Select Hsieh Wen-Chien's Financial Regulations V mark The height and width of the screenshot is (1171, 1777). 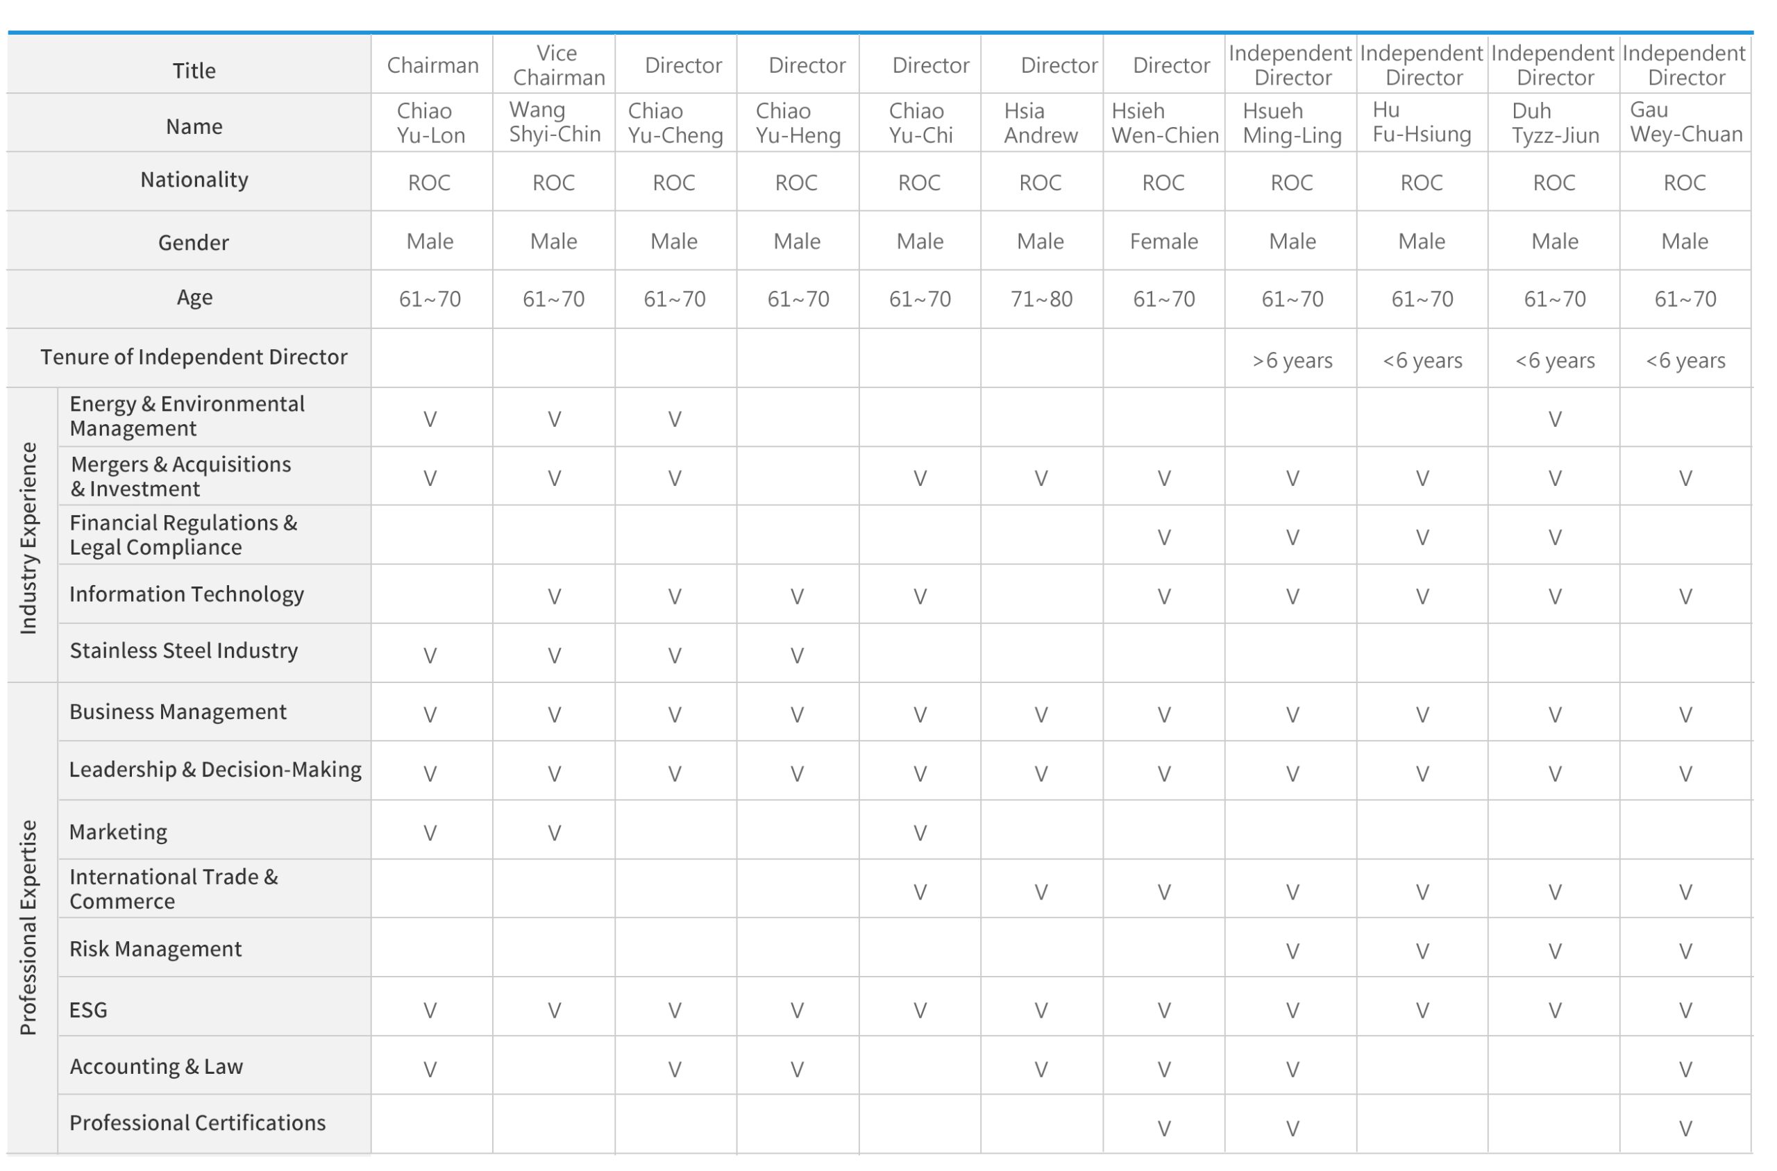tap(1164, 539)
